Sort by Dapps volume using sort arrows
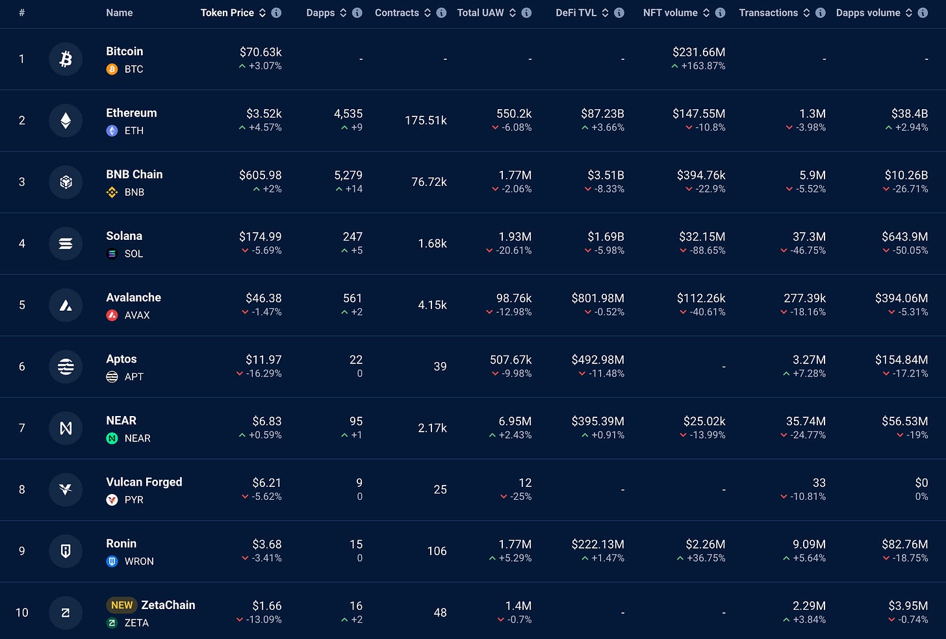 909,13
